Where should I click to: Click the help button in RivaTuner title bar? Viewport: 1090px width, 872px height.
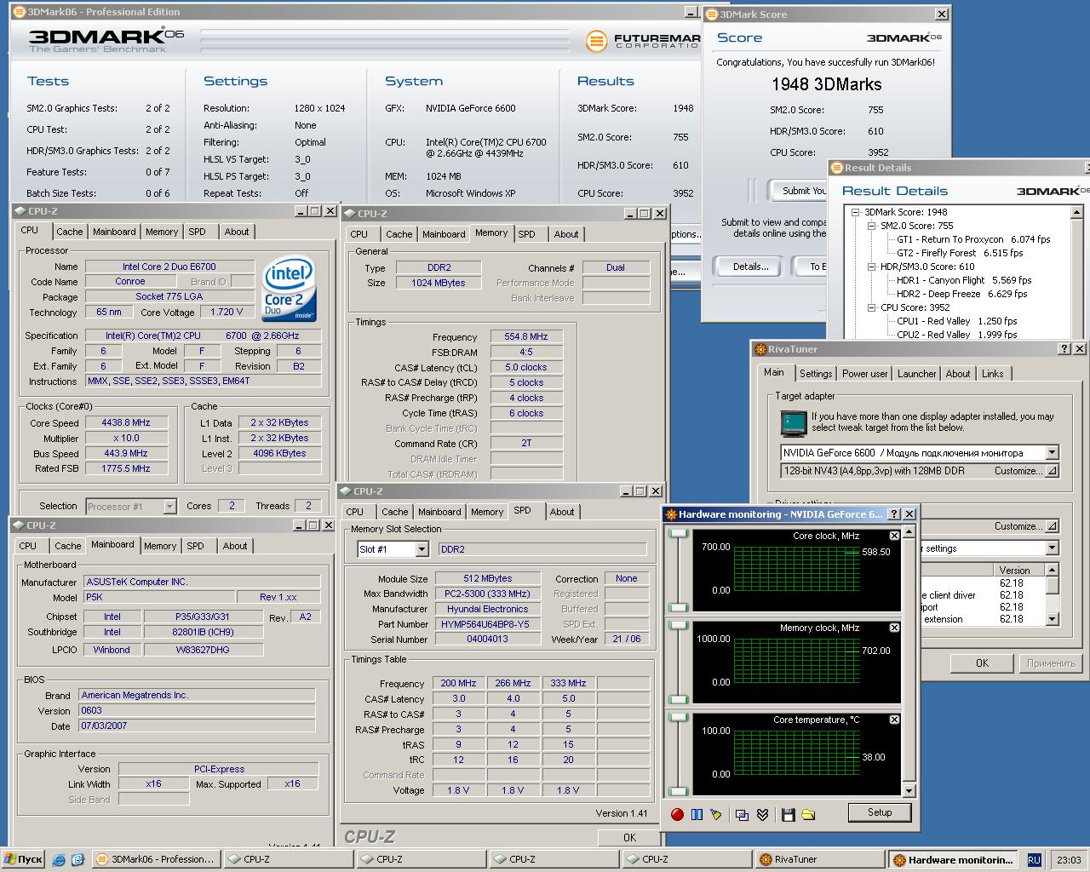(x=1064, y=349)
